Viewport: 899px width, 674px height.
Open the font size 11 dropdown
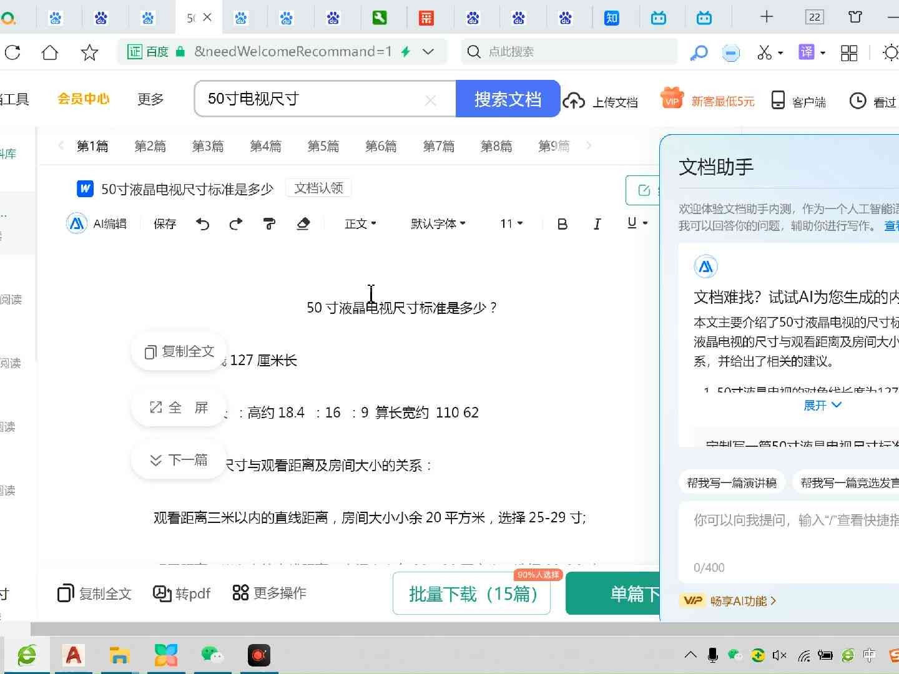(x=511, y=223)
